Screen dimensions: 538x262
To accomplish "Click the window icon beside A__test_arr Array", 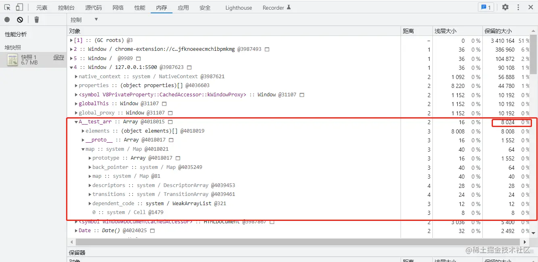I will pyautogui.click(x=170, y=122).
